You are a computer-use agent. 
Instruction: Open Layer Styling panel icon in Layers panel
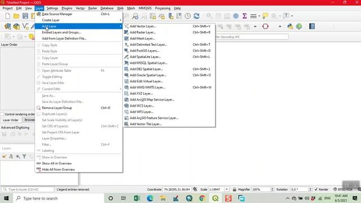(4, 157)
